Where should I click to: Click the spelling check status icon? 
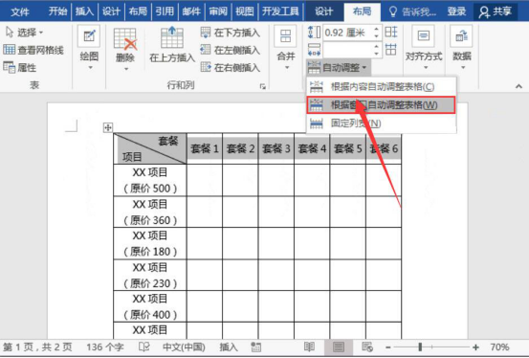point(144,347)
